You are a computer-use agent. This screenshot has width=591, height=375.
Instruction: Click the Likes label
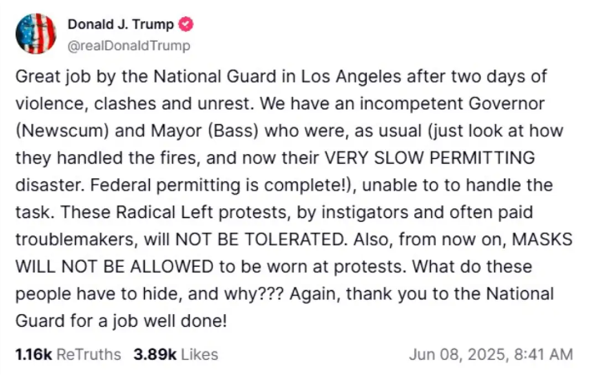tap(200, 354)
